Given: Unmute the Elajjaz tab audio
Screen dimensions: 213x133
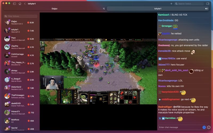Looking at the screenshot, I should click(104, 9).
